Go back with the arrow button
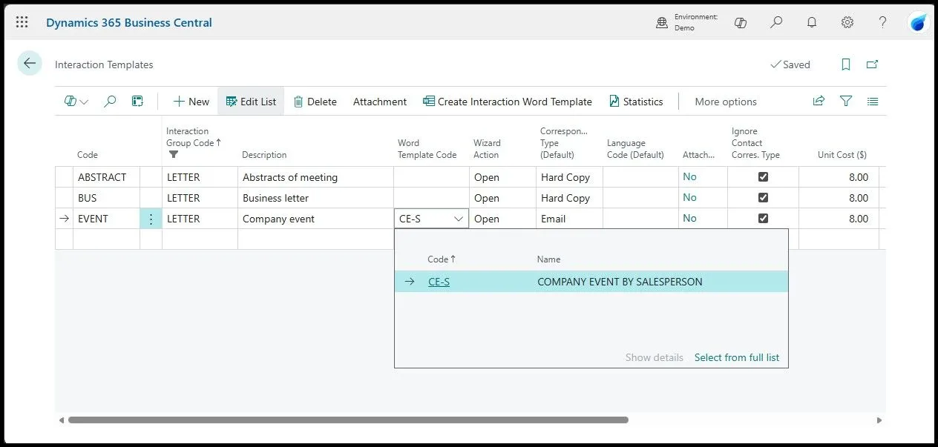 (x=30, y=64)
